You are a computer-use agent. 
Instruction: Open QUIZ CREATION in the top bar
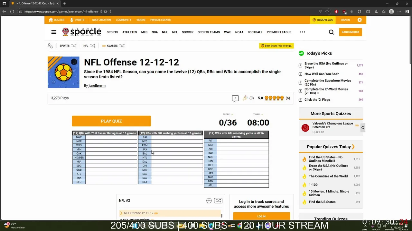tap(101, 20)
